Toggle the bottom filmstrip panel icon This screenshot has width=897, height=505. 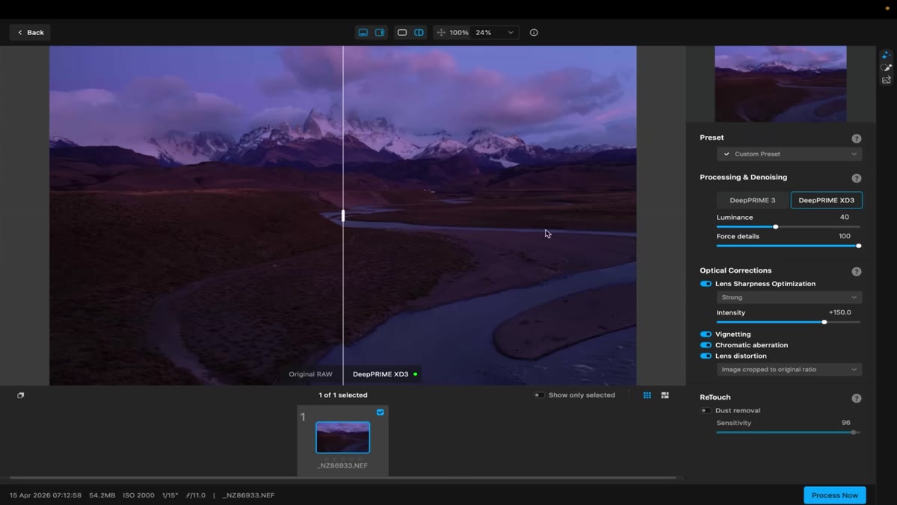point(363,33)
